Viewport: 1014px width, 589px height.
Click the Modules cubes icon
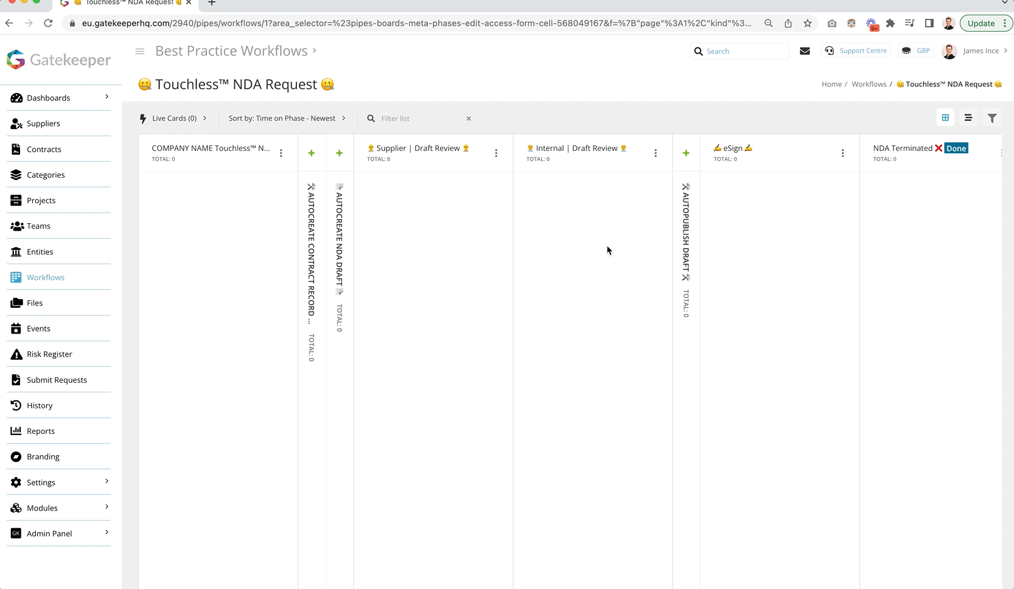tap(16, 508)
